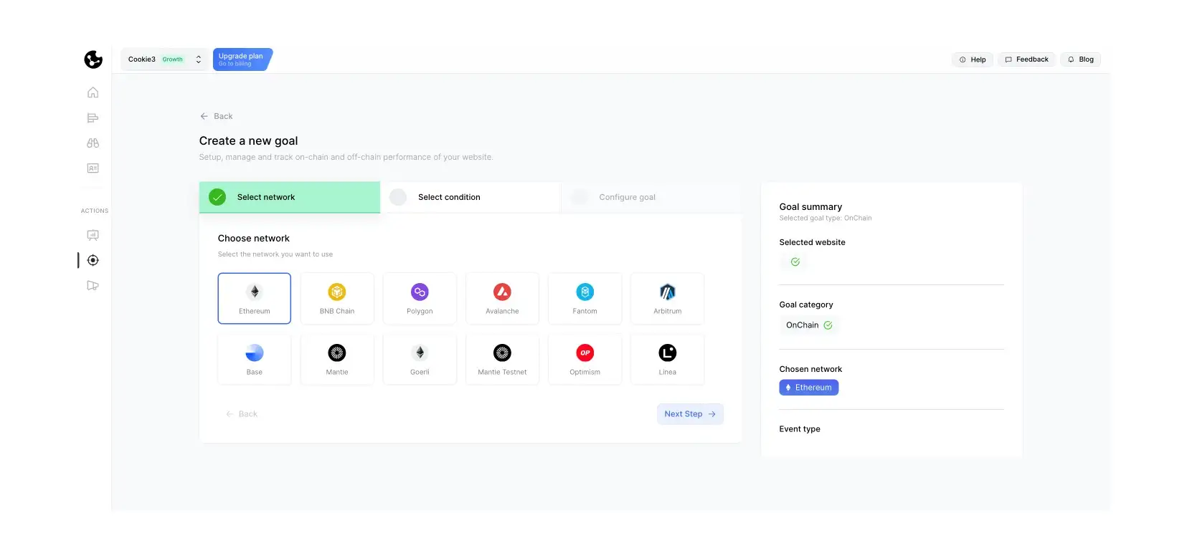Click the binoculars icon in sidebar
1192x546 pixels.
93,143
